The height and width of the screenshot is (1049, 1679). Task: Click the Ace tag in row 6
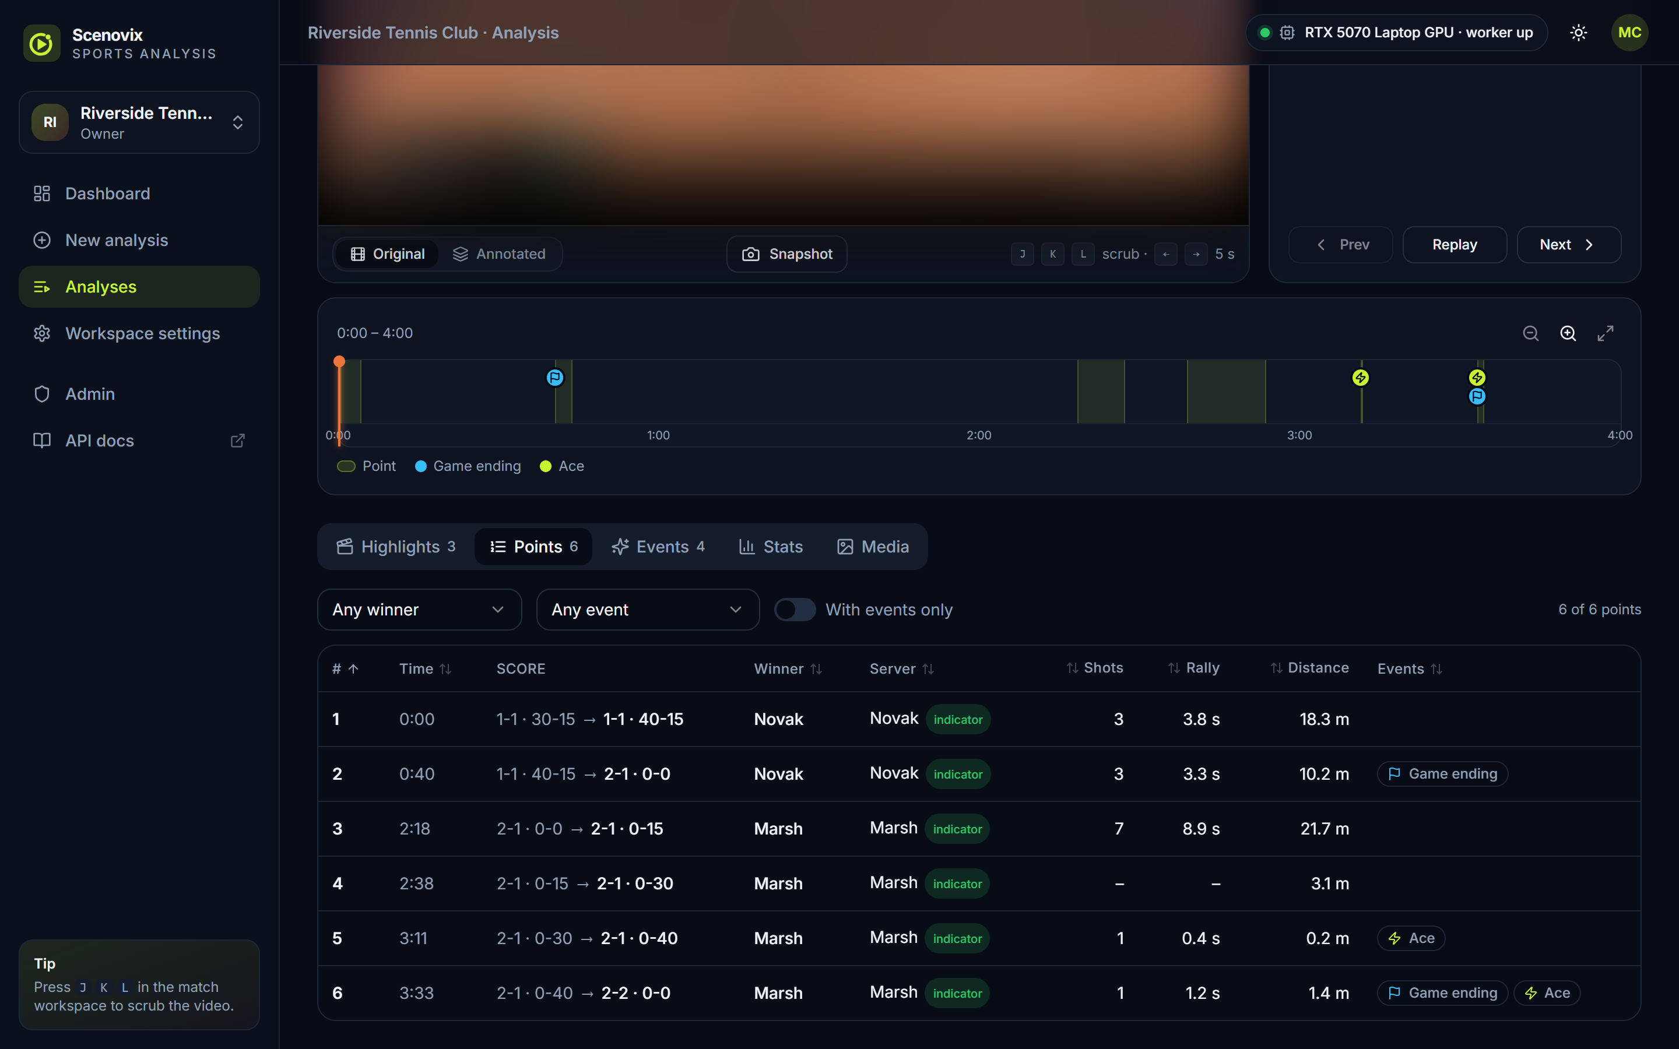[1547, 993]
